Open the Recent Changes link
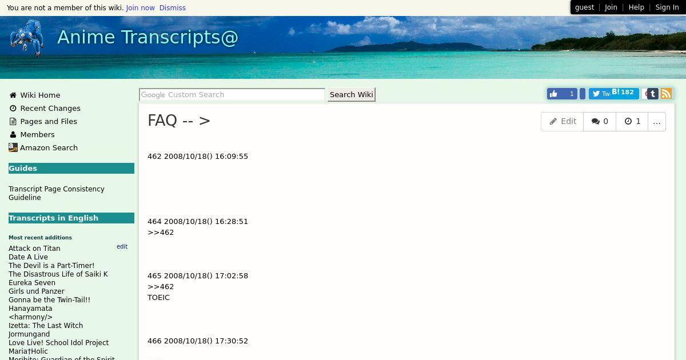 click(50, 109)
